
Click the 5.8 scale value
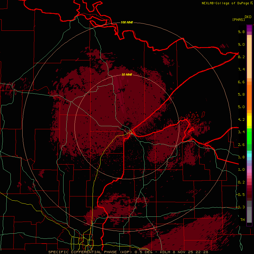[x=241, y=94]
